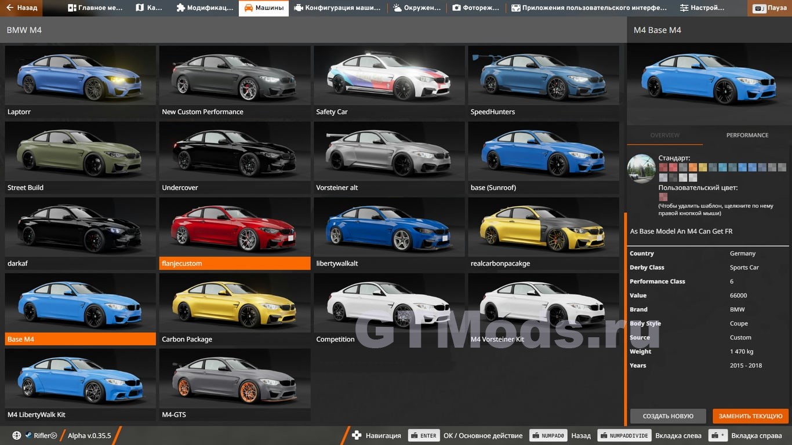Open the Фоторежим camera tab

click(476, 8)
